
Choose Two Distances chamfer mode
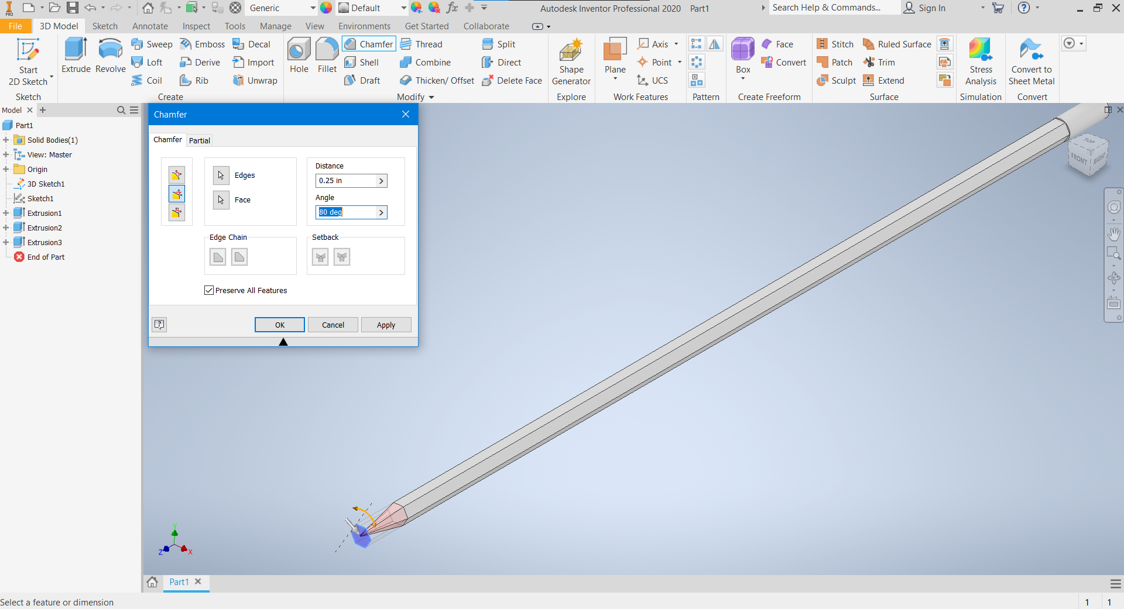click(x=177, y=212)
